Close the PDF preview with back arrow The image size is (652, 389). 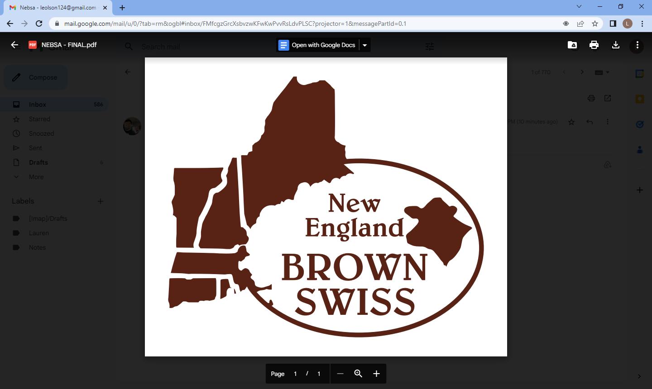pyautogui.click(x=14, y=45)
